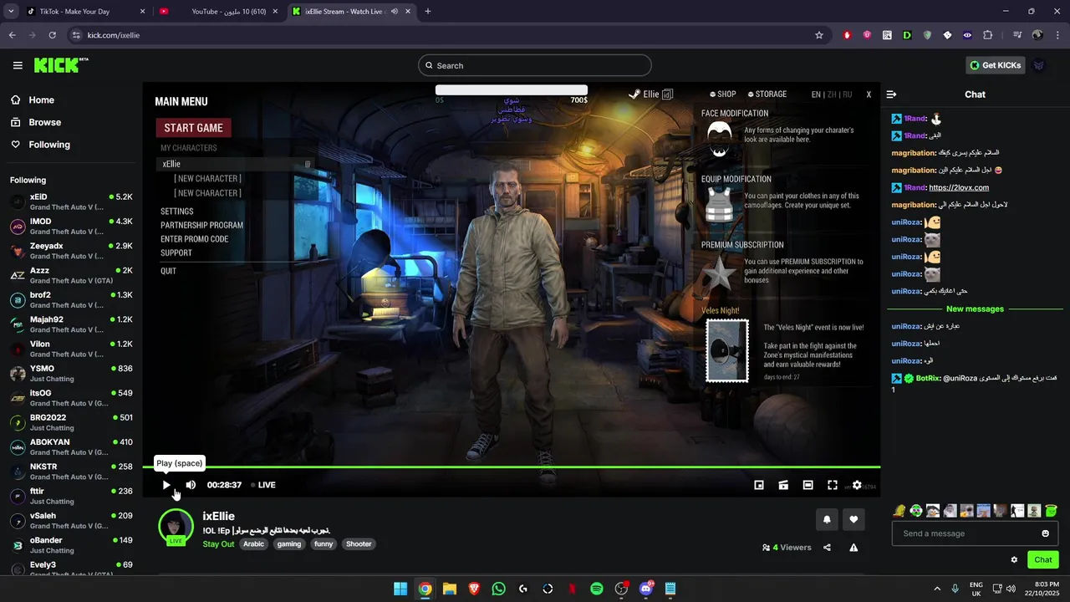1070x602 pixels.
Task: Open chat settings gear
Action: [x=1014, y=560]
